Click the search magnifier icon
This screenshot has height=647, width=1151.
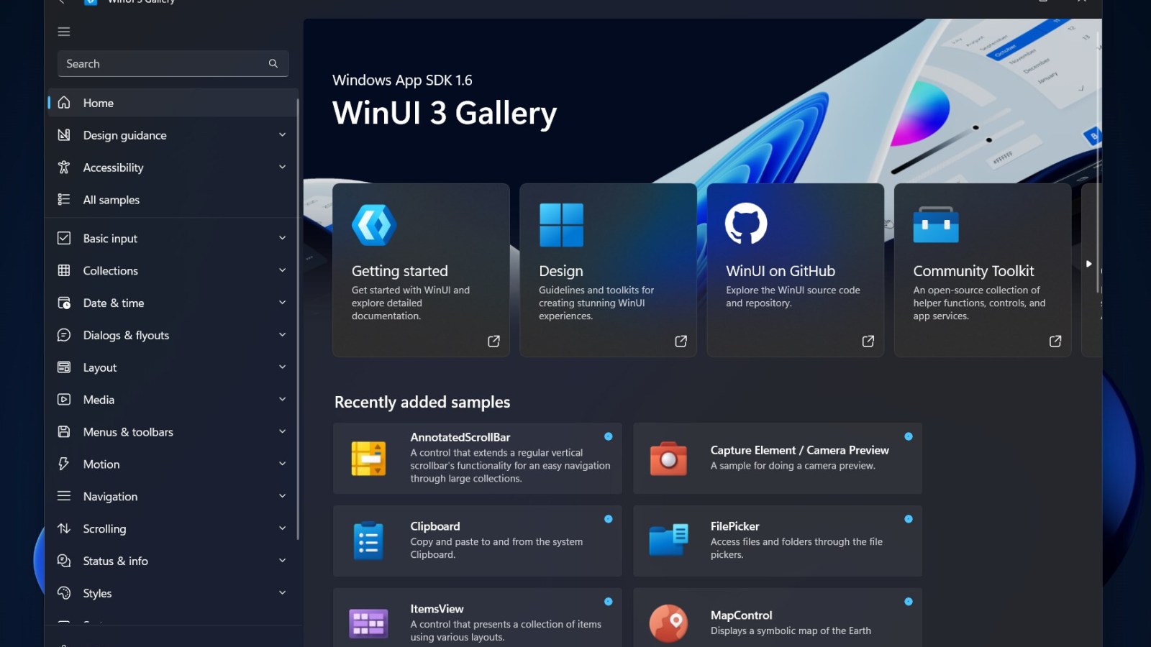coord(273,64)
